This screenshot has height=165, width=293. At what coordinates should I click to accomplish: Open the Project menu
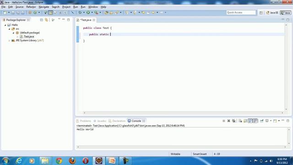click(x=66, y=7)
